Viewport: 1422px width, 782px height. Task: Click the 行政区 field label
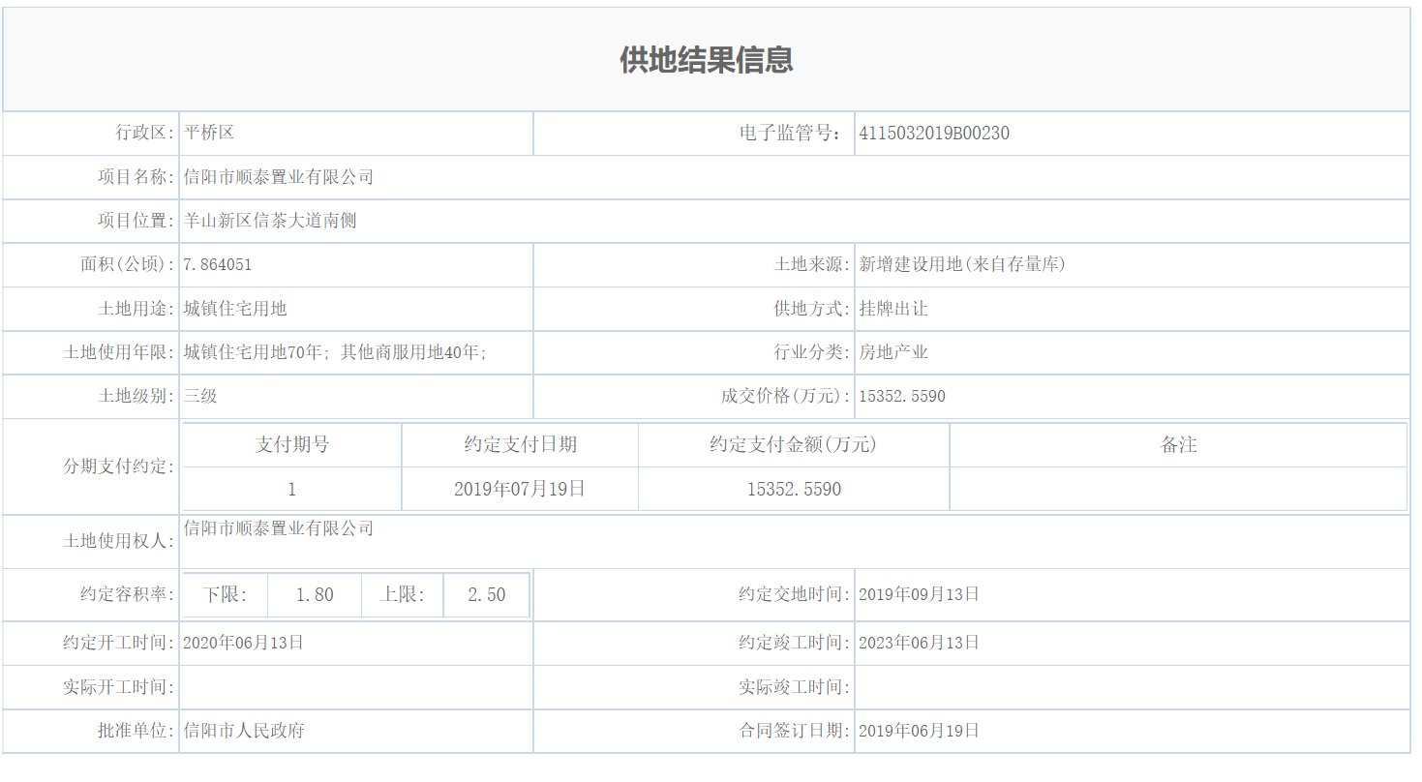(x=145, y=133)
